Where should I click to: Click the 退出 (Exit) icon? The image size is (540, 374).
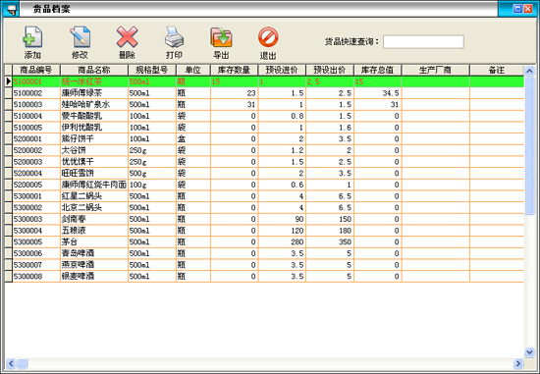click(268, 37)
